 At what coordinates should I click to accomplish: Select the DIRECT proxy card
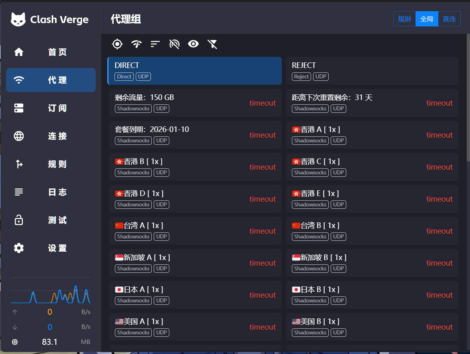[x=195, y=71]
